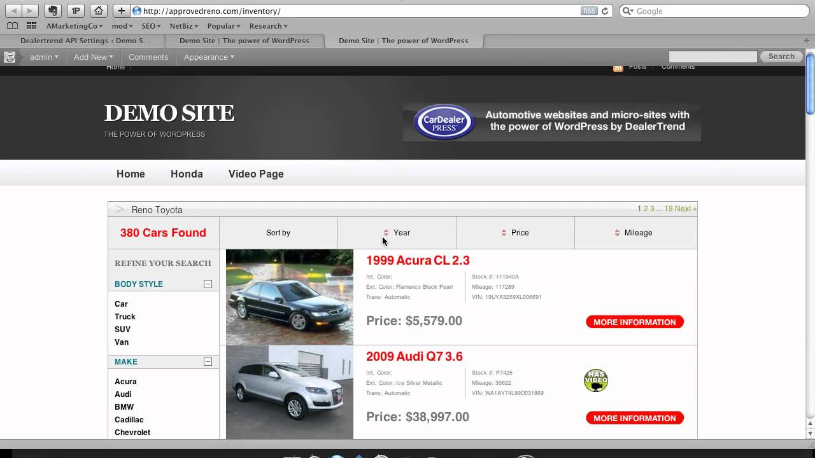Collapse the Body Style filter section
The image size is (815, 458).
pos(208,284)
